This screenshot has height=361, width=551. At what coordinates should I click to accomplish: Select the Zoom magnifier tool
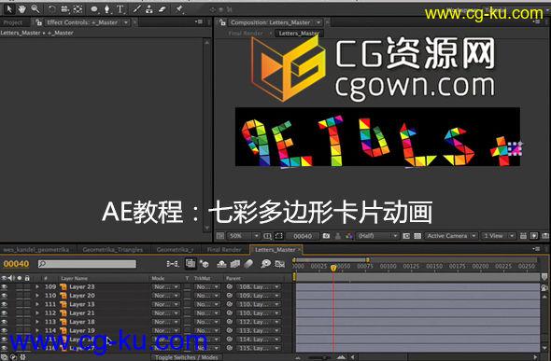[x=35, y=8]
